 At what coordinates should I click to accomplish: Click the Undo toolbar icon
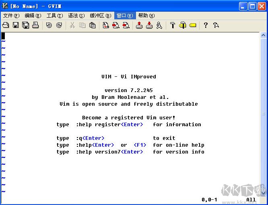pyautogui.click(x=49, y=25)
